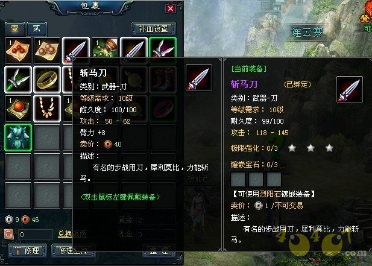This screenshot has height=266, width=372.
Task: Select the green potion bottle item
Action: click(x=105, y=48)
